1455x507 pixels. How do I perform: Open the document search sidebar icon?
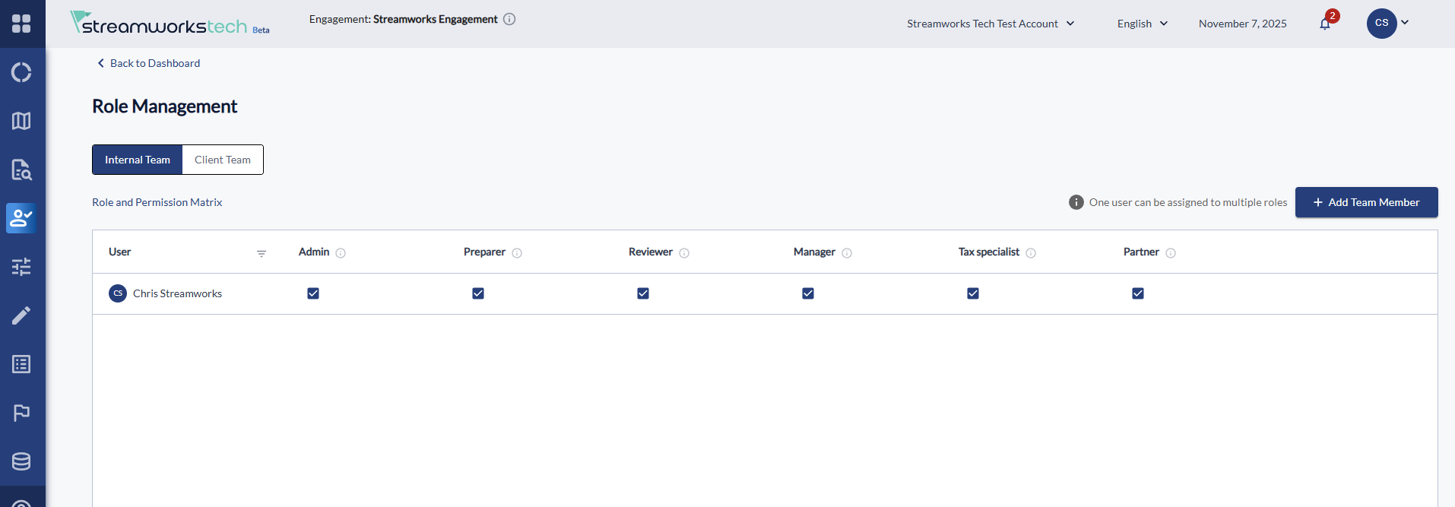point(21,170)
